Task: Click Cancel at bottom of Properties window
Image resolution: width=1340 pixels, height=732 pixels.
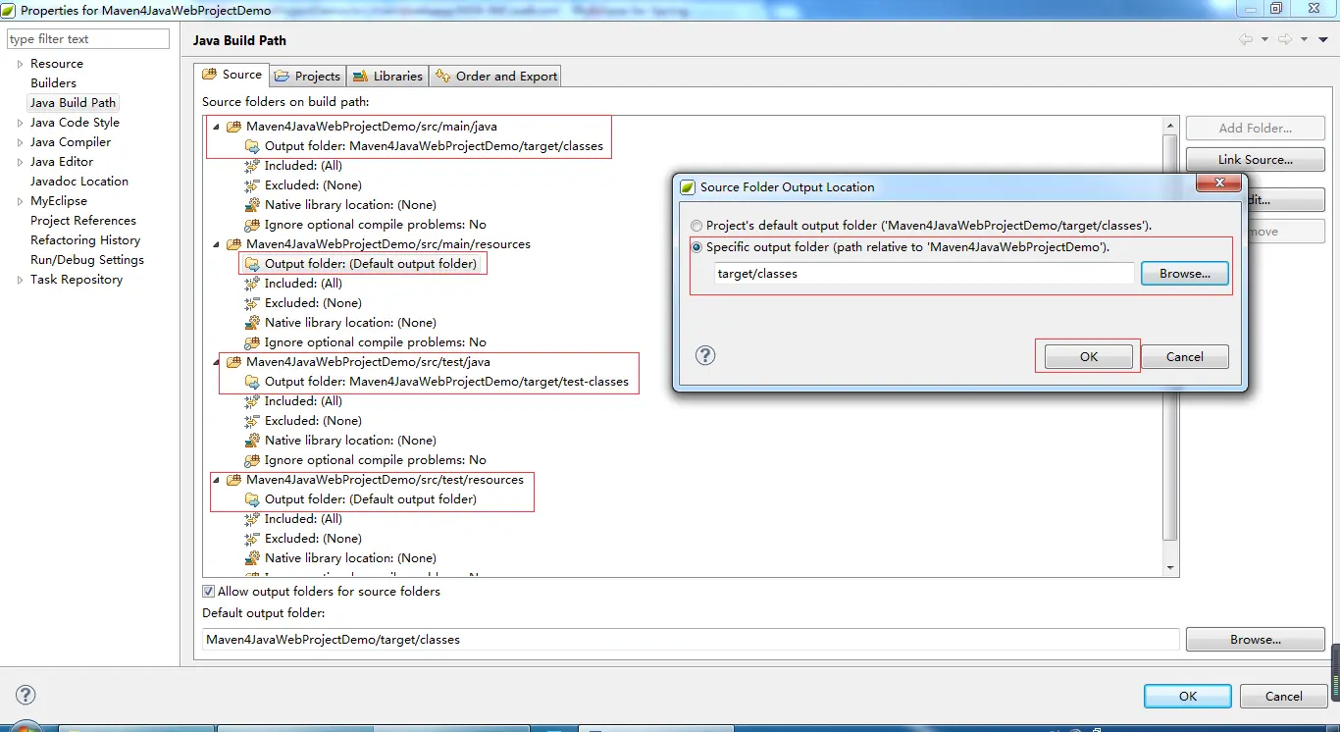Action: 1284,696
